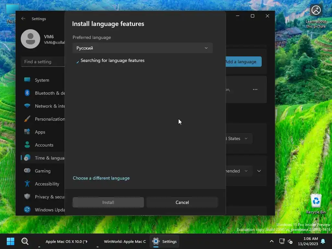Select Personalization in settings sidebar
332x249 pixels.
tap(43, 119)
